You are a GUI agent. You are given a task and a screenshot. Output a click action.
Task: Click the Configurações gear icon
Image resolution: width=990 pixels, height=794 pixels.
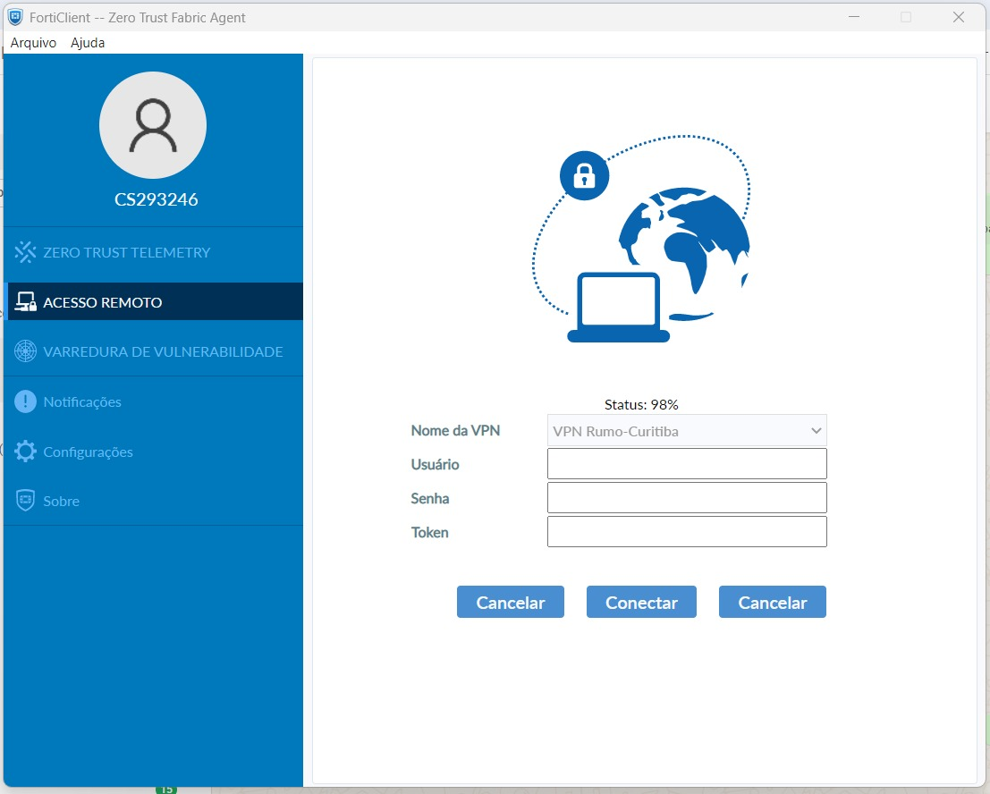[25, 452]
